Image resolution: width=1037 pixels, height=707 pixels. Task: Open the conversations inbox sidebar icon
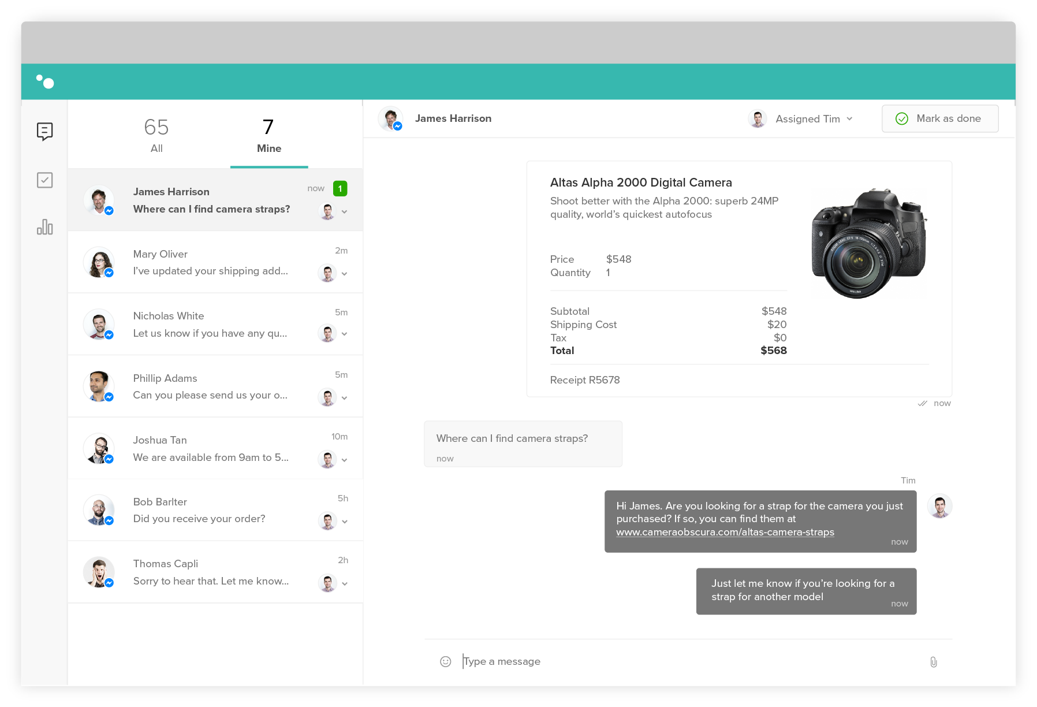(x=44, y=131)
